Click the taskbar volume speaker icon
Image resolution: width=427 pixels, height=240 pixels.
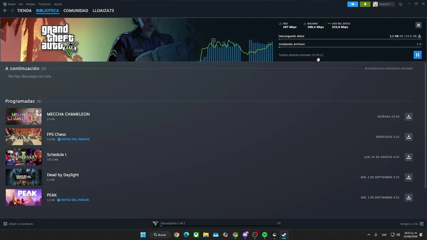pos(398,235)
